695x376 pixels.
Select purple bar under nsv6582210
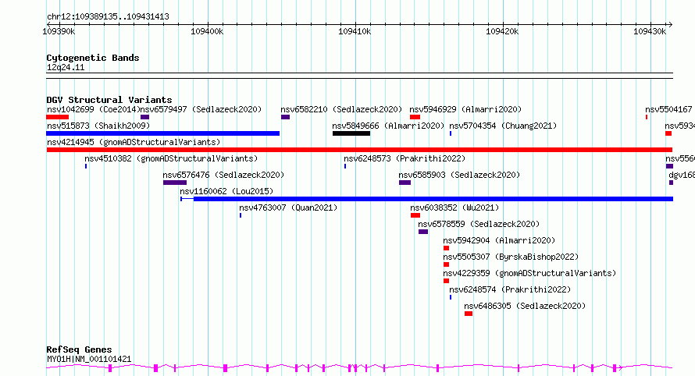point(286,117)
